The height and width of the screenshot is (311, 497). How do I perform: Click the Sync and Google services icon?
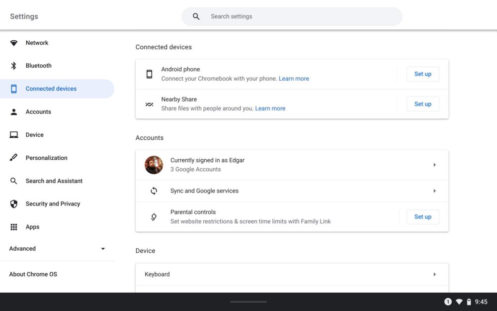(x=154, y=191)
